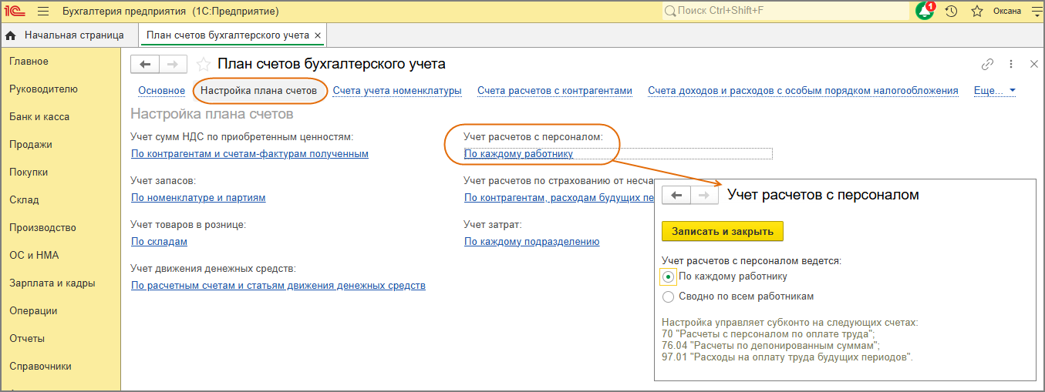Open По каждому работнику hyperlink

coord(518,154)
